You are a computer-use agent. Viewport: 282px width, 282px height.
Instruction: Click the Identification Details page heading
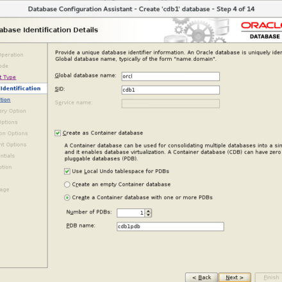point(49,30)
